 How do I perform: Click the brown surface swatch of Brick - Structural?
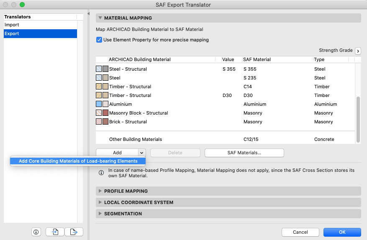[105, 121]
